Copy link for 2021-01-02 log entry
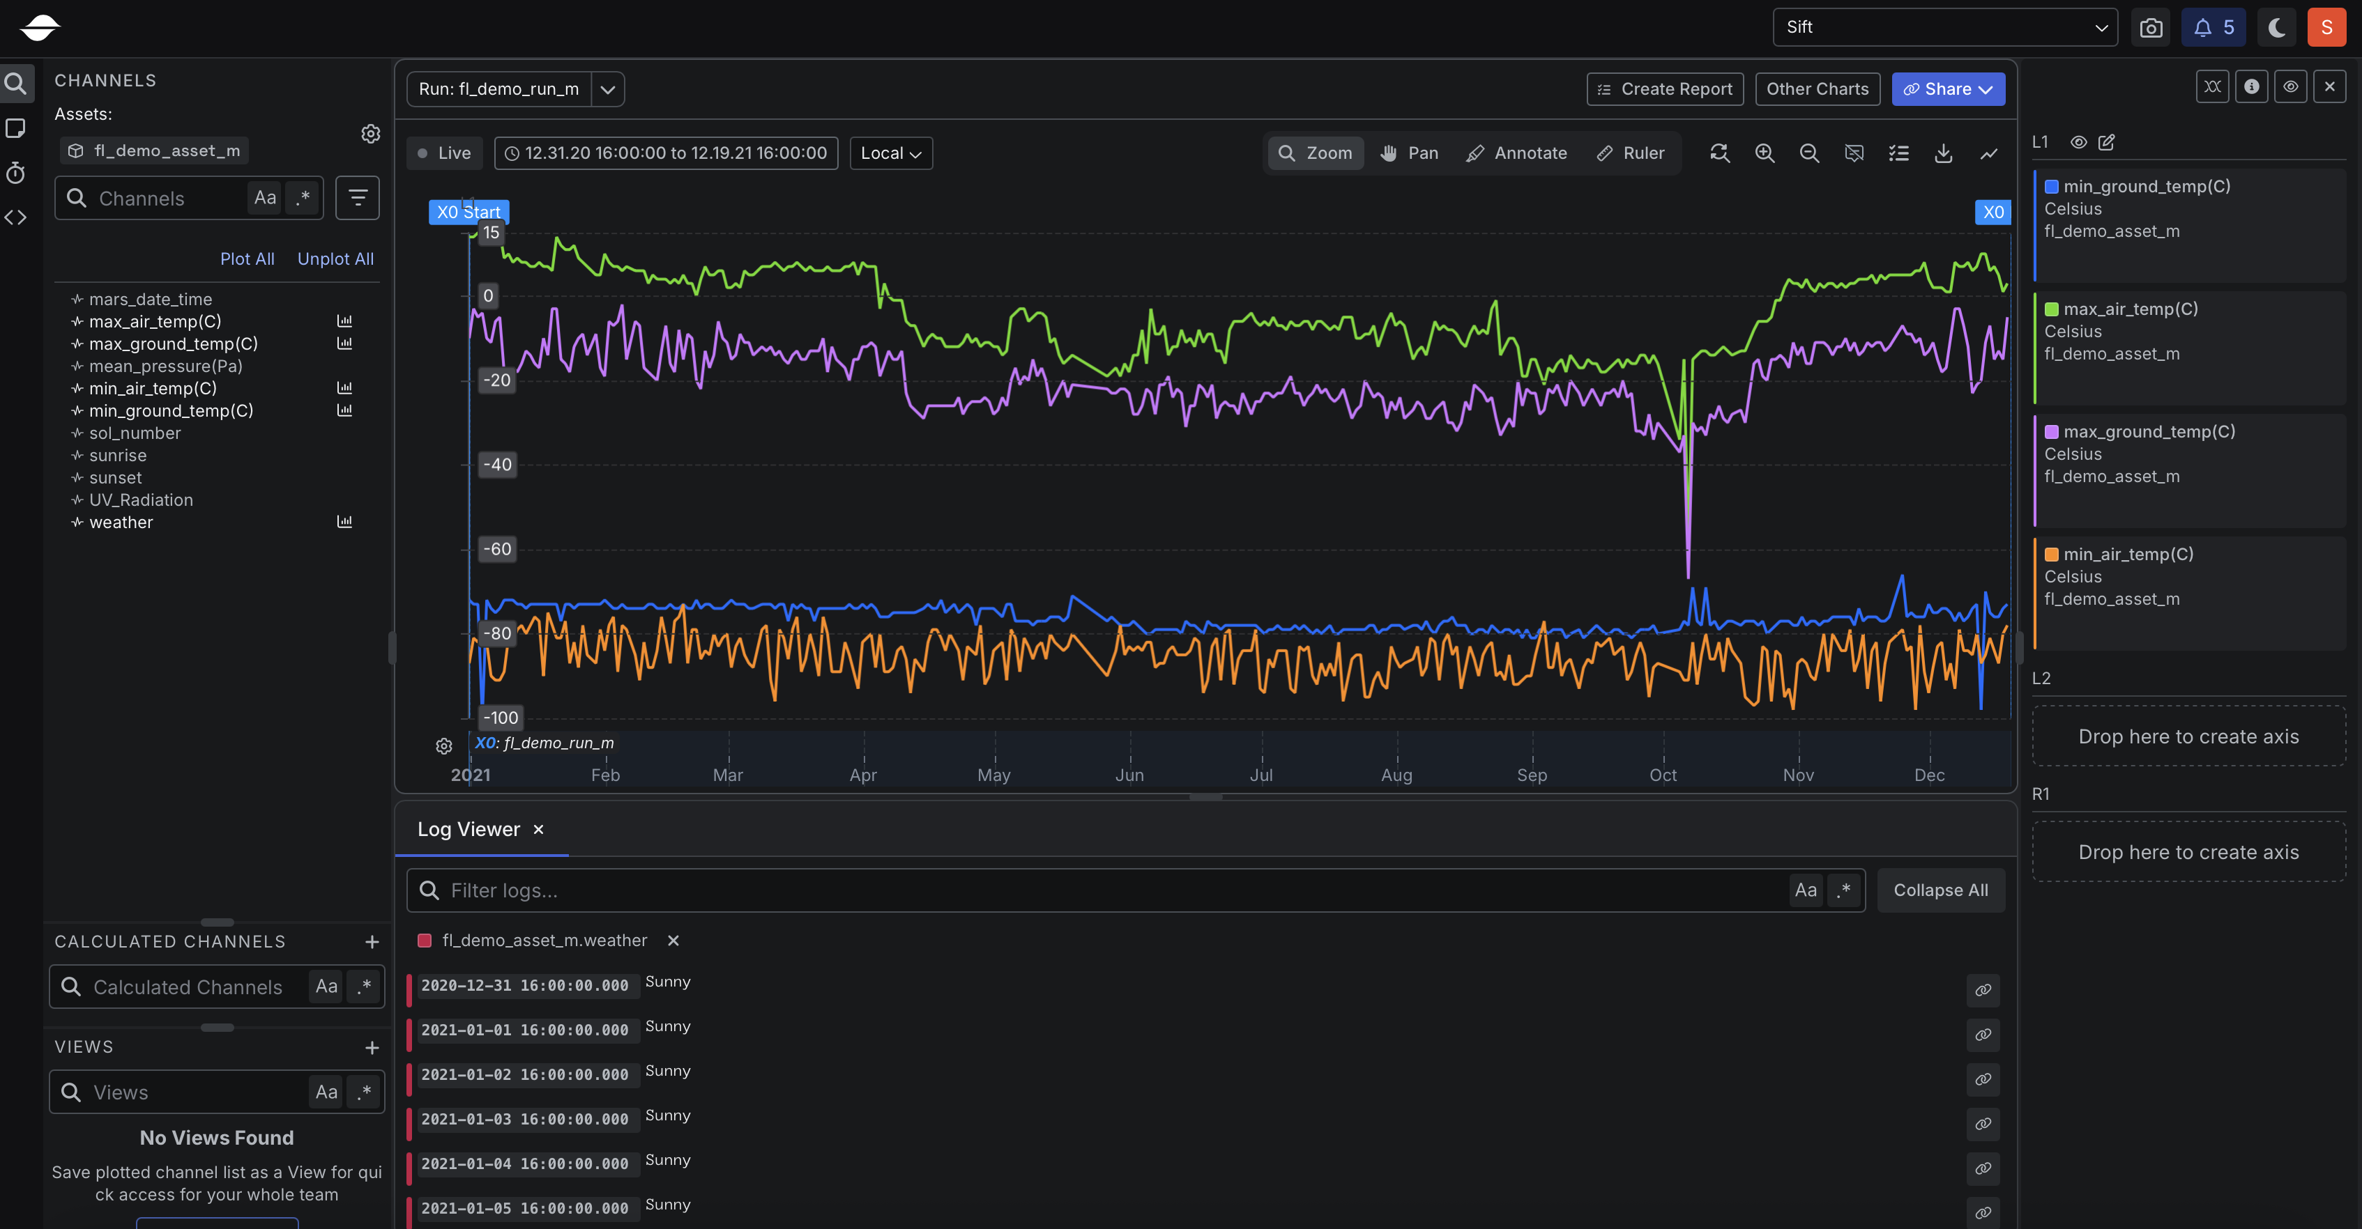Image resolution: width=2362 pixels, height=1229 pixels. (1983, 1080)
